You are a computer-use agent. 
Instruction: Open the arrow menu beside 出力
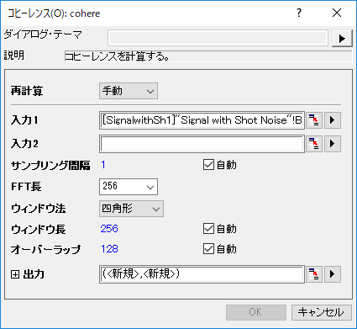click(x=333, y=274)
